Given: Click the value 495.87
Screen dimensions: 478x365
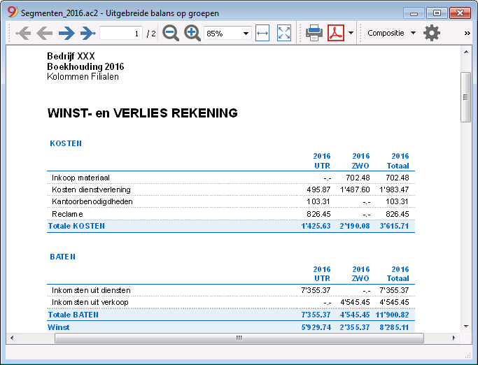Looking at the screenshot, I should (318, 189).
